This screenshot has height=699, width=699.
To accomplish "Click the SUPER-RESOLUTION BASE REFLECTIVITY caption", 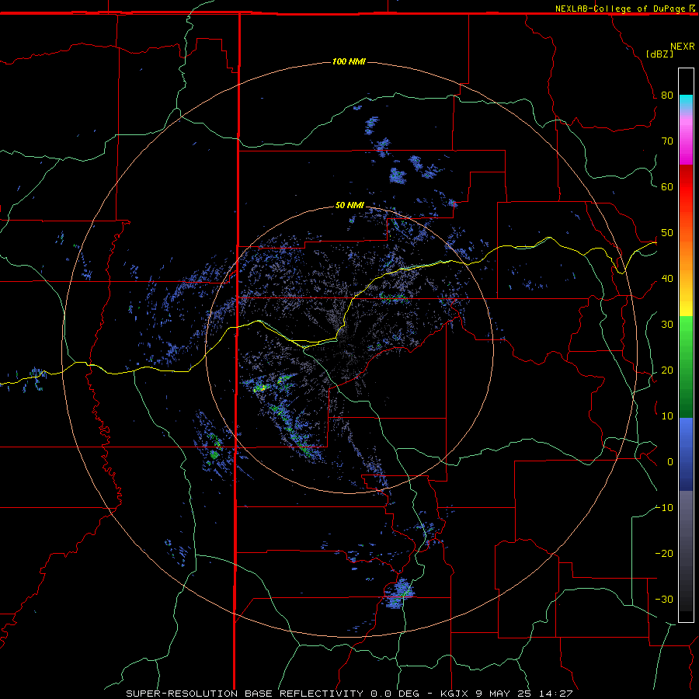I will (x=245, y=694).
